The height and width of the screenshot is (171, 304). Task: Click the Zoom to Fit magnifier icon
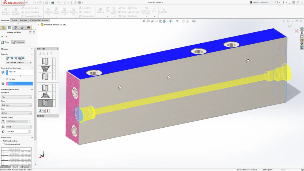144,21
